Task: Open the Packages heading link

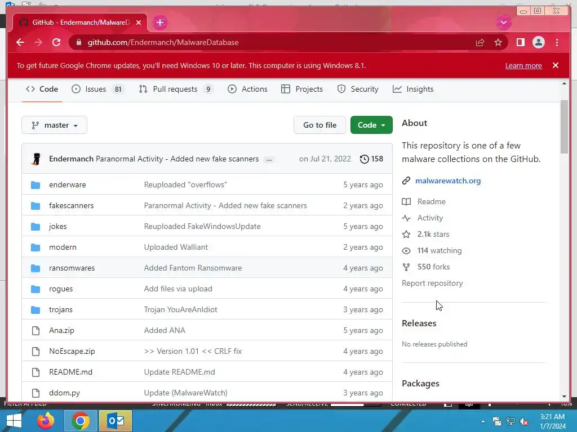Action: click(x=420, y=384)
